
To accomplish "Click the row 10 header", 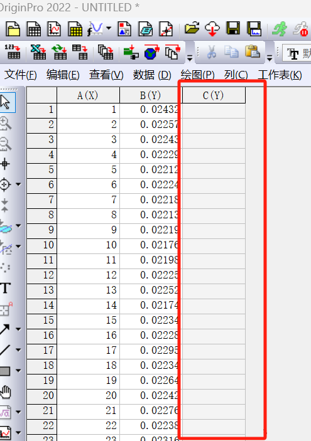I will 42,245.
